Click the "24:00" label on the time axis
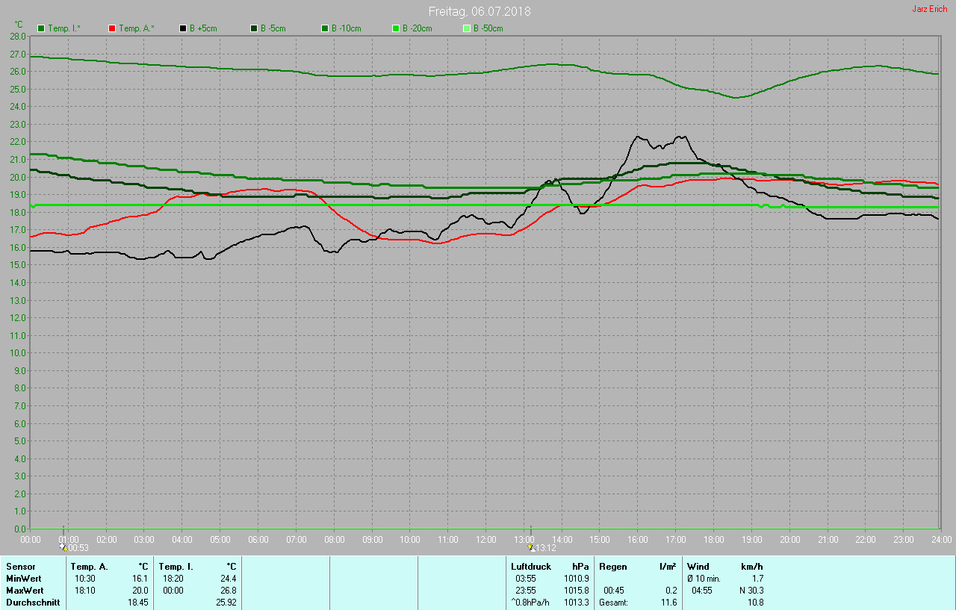 coord(941,539)
